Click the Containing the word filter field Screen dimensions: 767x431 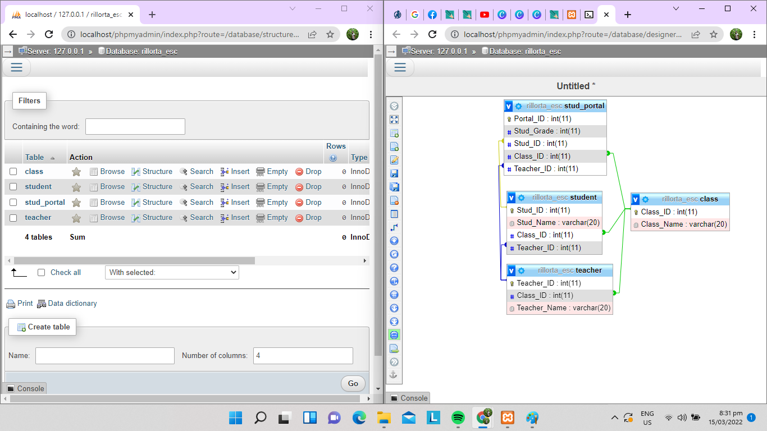pos(135,127)
